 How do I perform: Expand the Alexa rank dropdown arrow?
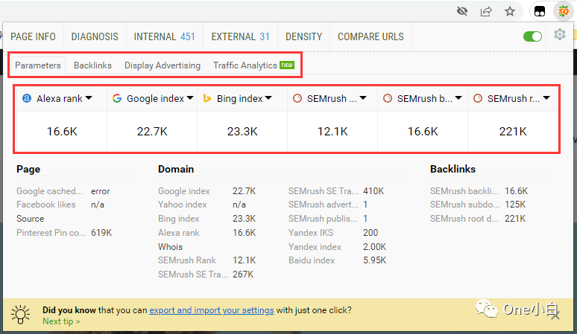click(x=89, y=98)
